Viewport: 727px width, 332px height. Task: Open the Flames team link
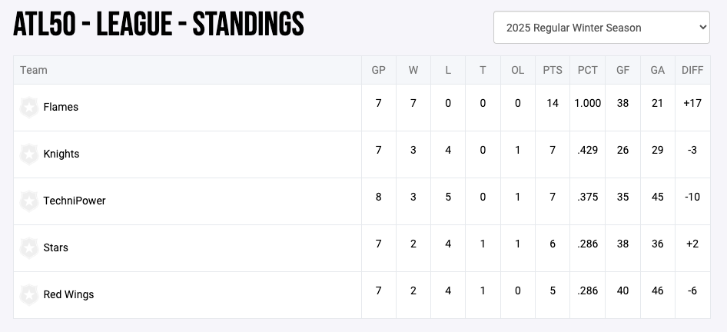click(x=61, y=108)
